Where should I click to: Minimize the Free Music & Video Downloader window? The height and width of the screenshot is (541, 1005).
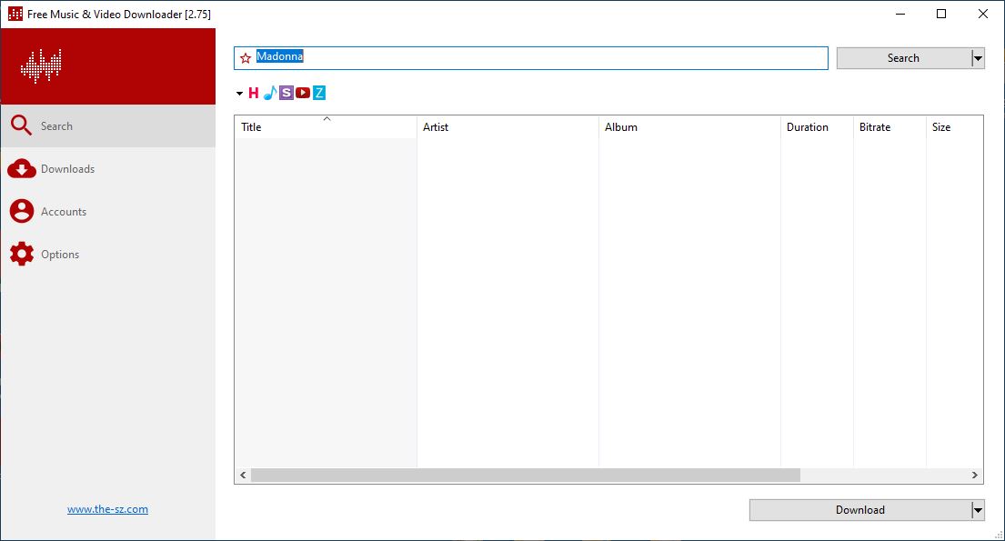(x=900, y=14)
